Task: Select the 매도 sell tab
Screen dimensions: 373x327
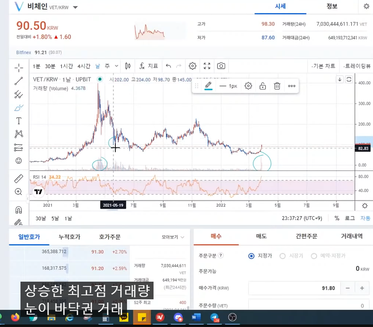Action: pyautogui.click(x=261, y=236)
